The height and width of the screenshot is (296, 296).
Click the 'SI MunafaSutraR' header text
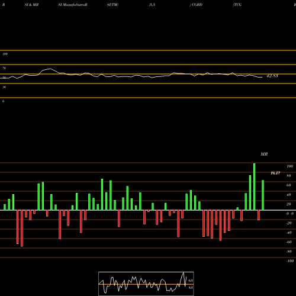73,5
